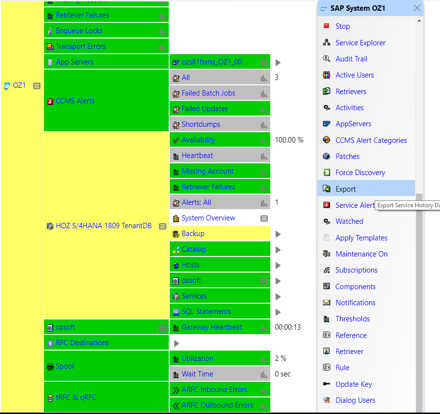440x414 pixels.
Task: Expand the RFC Destinations arrow
Action: pos(177,344)
